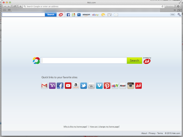The width and height of the screenshot is (183, 137).
Task: Open the Vimeo quick link icon
Action: [99, 86]
